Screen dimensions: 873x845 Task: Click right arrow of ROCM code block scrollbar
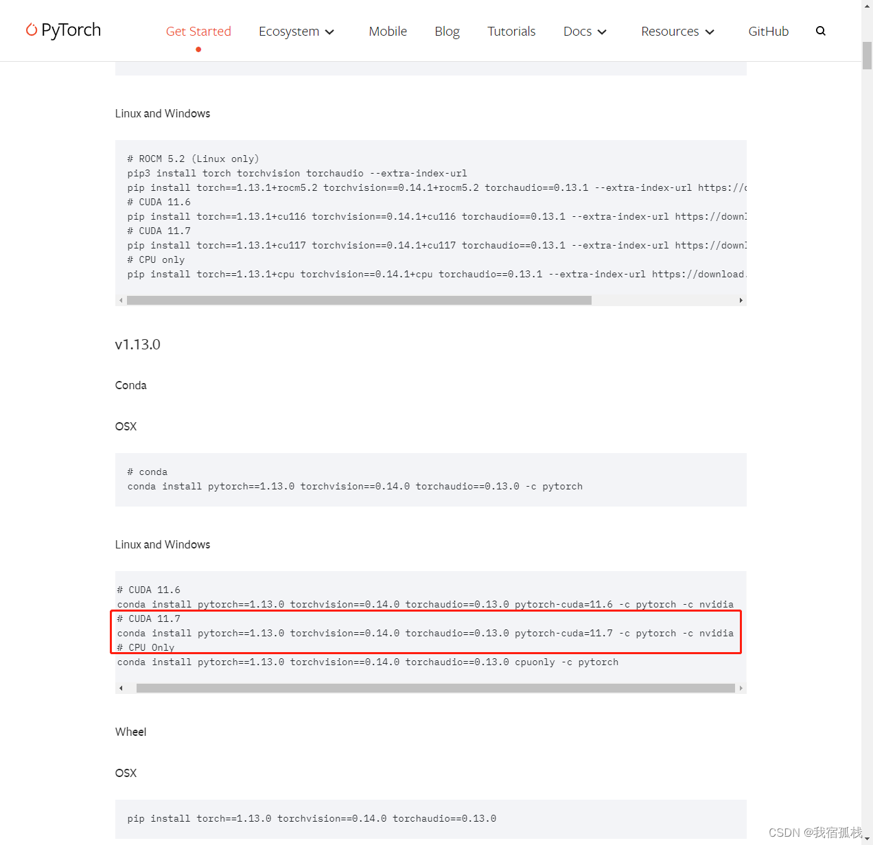pyautogui.click(x=741, y=300)
